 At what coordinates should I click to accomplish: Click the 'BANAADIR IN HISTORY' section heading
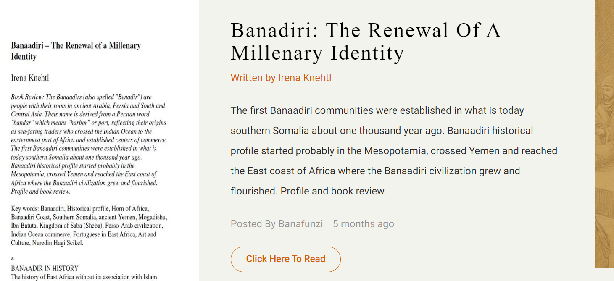pyautogui.click(x=45, y=268)
